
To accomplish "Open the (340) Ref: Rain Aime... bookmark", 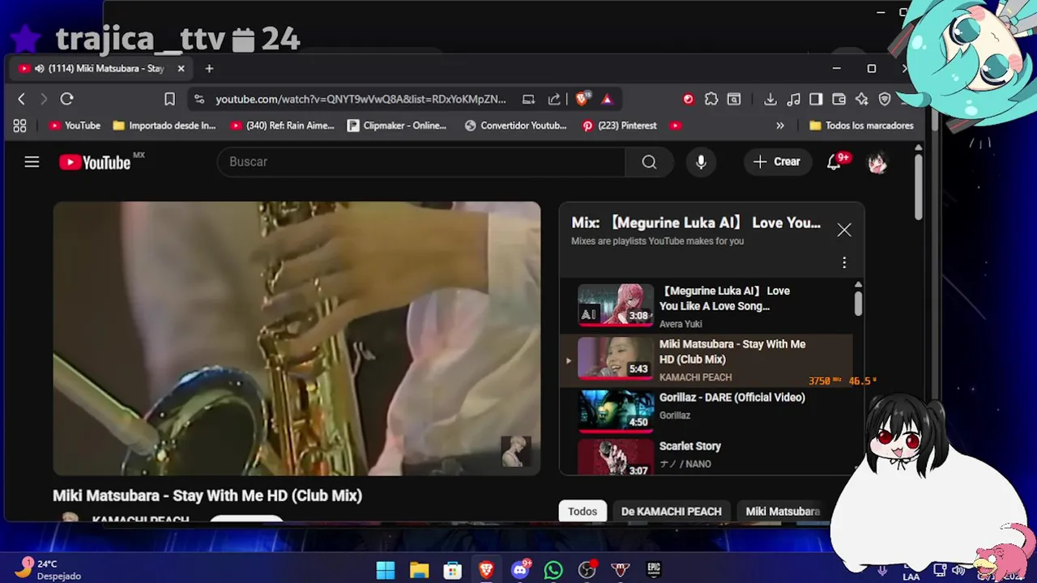I will pos(282,126).
